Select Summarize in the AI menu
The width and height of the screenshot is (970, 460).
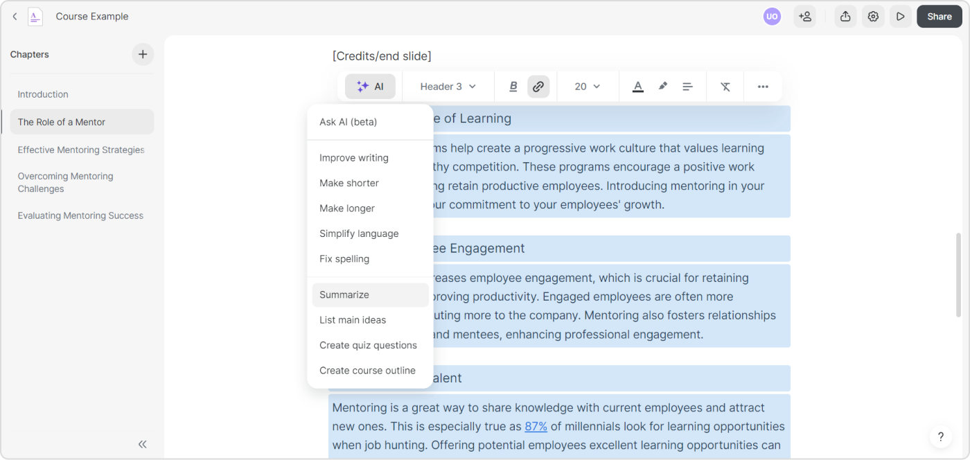click(x=370, y=294)
